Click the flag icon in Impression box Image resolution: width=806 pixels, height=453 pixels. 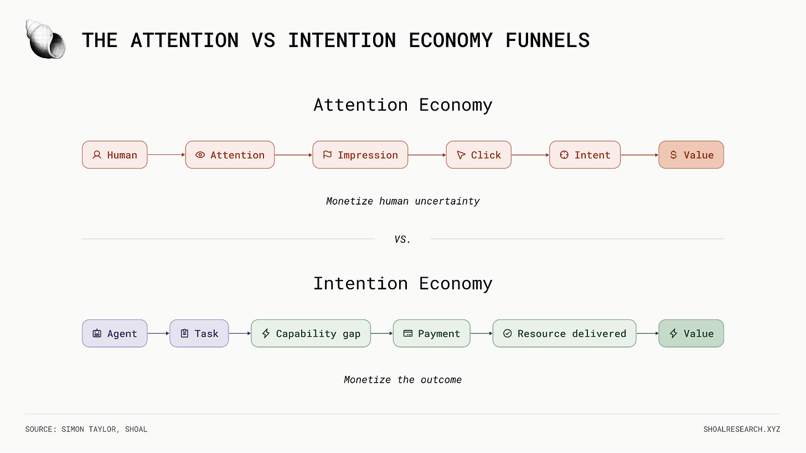coord(328,155)
